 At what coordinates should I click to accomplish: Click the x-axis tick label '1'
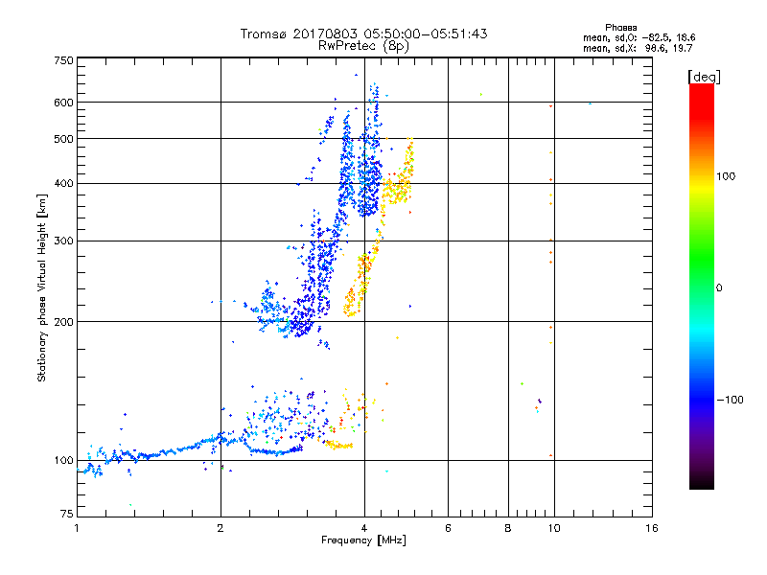[77, 528]
